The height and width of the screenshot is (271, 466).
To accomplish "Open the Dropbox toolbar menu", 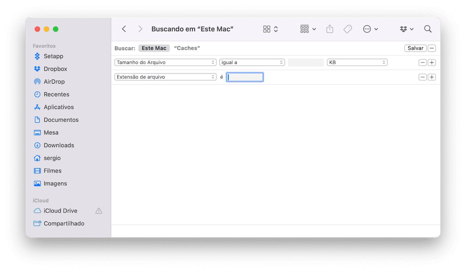I will [406, 29].
